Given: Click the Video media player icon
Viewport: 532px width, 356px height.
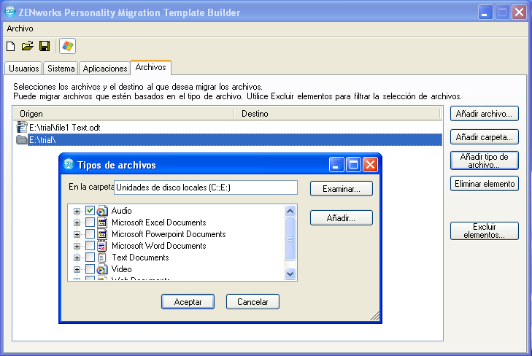Looking at the screenshot, I should (102, 269).
